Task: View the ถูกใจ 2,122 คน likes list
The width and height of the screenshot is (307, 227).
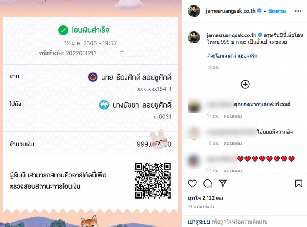Action: [x=206, y=198]
